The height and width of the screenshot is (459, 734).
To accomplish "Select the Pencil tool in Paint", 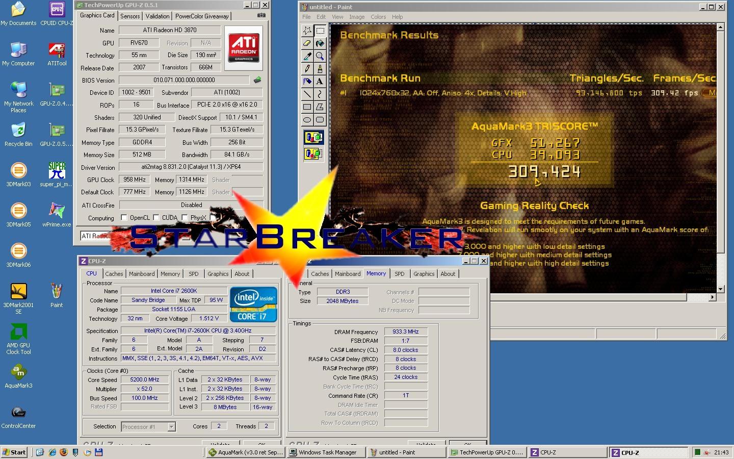I will (307, 69).
